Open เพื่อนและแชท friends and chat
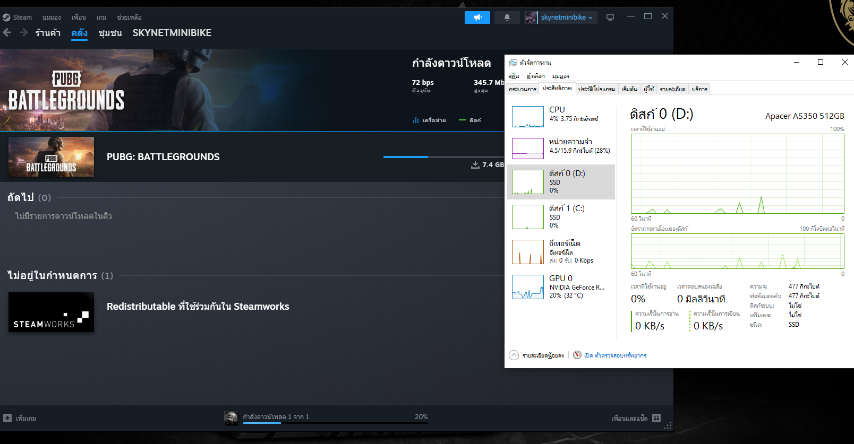854x444 pixels. (x=629, y=419)
